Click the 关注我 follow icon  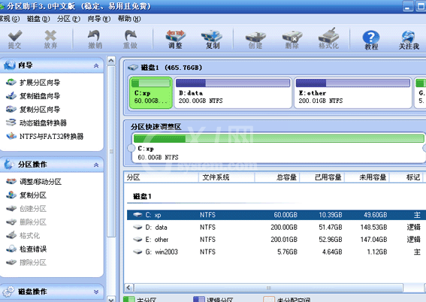(x=409, y=40)
